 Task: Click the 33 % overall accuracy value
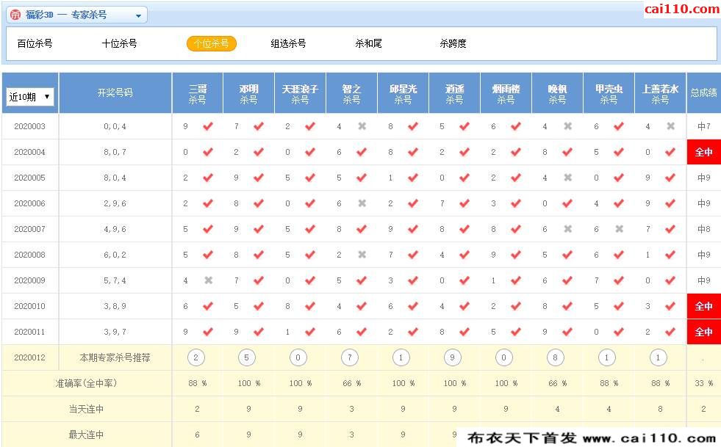click(704, 383)
